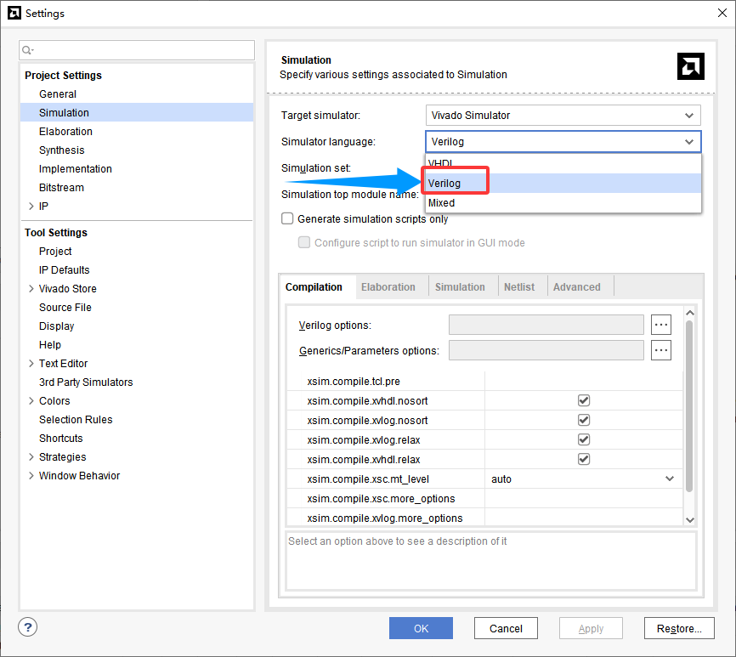Select Display settings page

(x=56, y=326)
